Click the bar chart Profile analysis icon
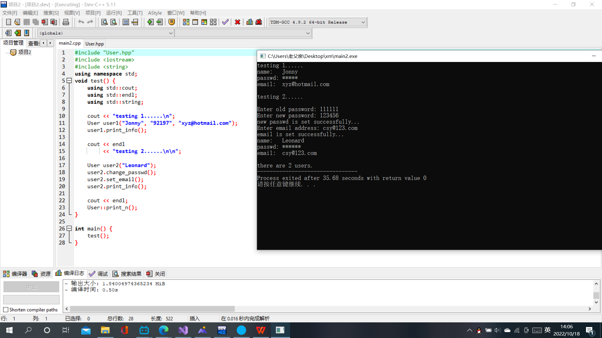This screenshot has width=602, height=338. (x=250, y=22)
